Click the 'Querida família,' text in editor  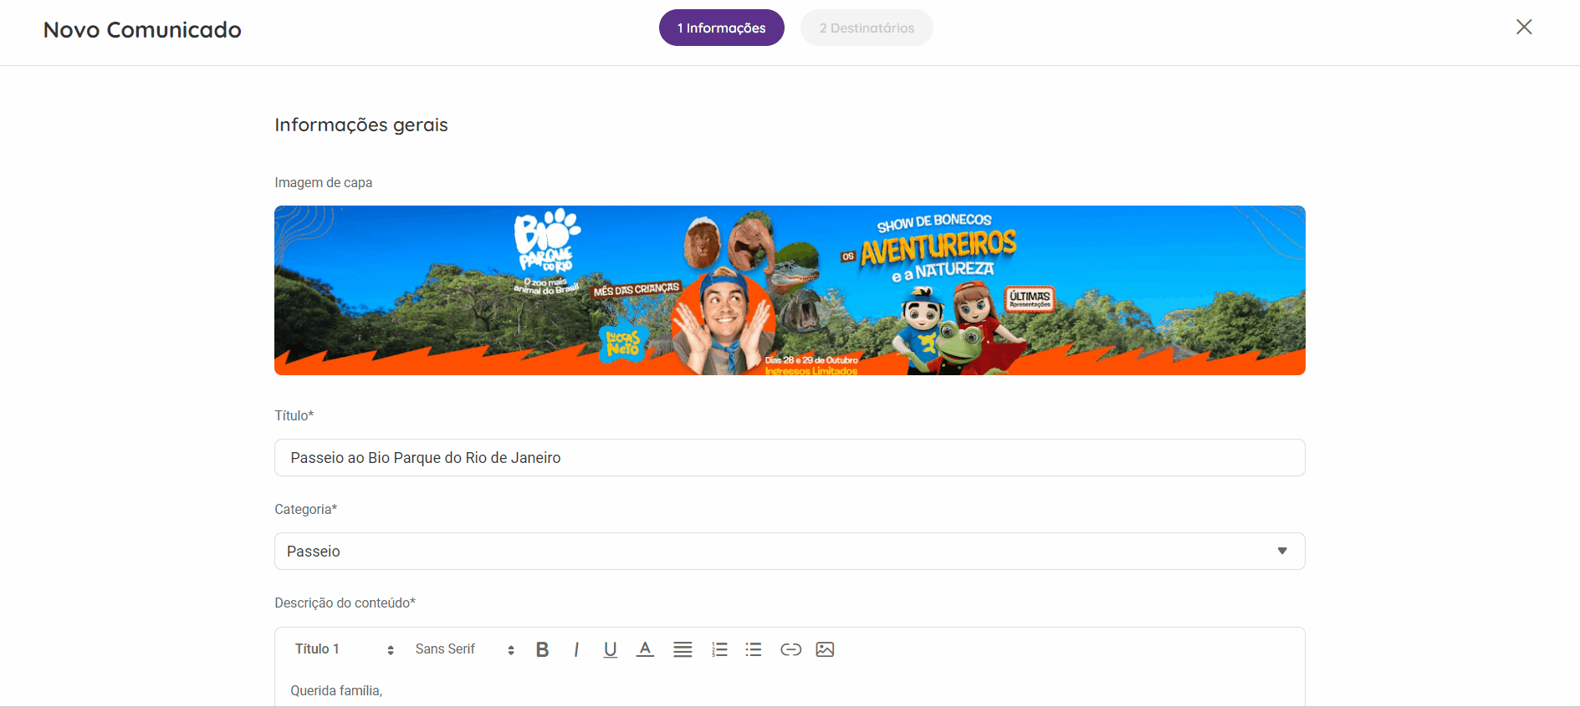pyautogui.click(x=336, y=690)
